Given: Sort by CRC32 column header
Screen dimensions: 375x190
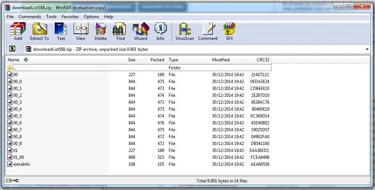Looking at the screenshot, I should (x=259, y=60).
